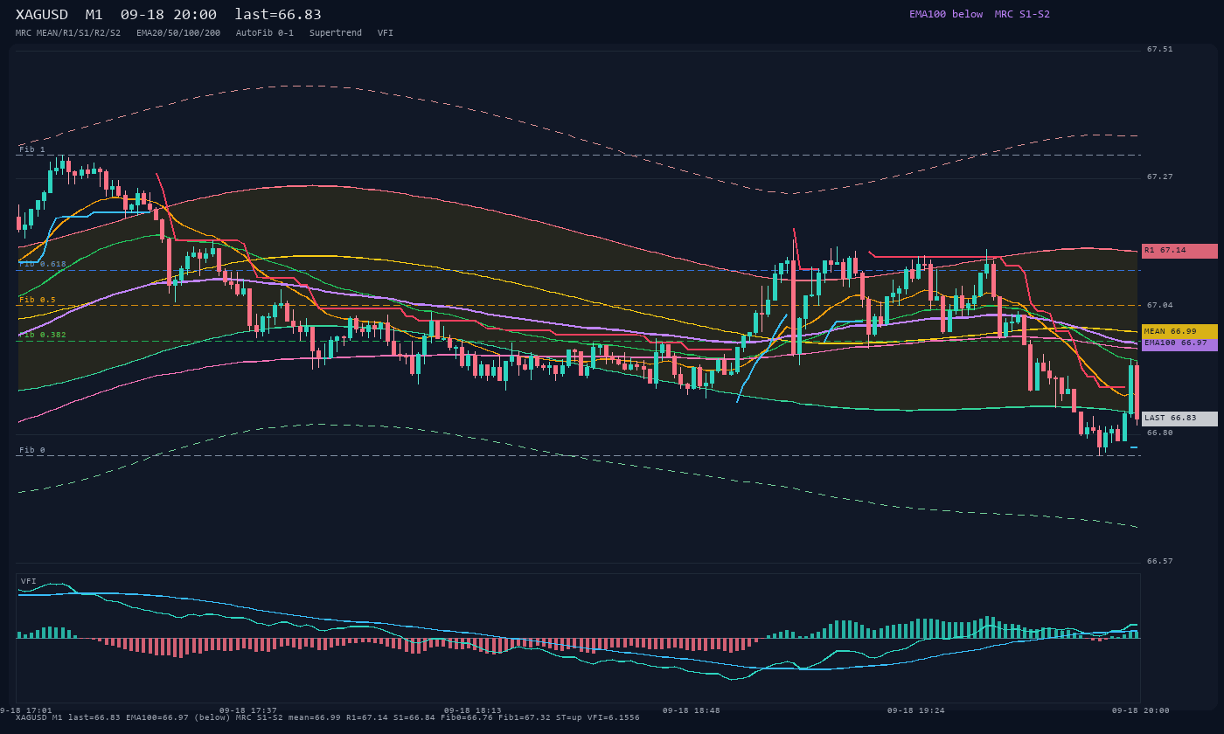Select the Fib 0 level label
The width and height of the screenshot is (1224, 734).
[x=32, y=450]
